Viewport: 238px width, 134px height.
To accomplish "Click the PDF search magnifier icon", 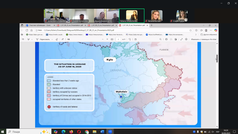I will 161,39.
